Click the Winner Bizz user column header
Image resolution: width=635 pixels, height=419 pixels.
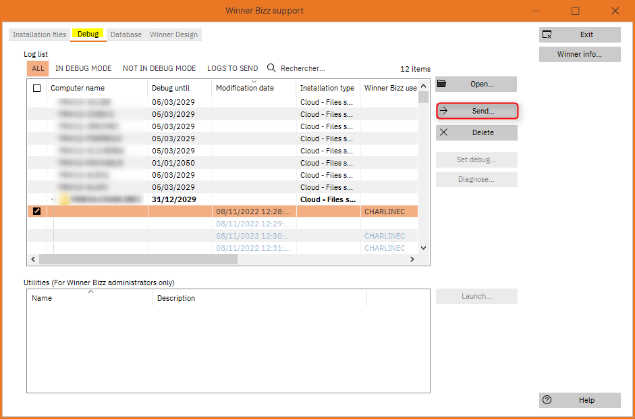(x=389, y=88)
